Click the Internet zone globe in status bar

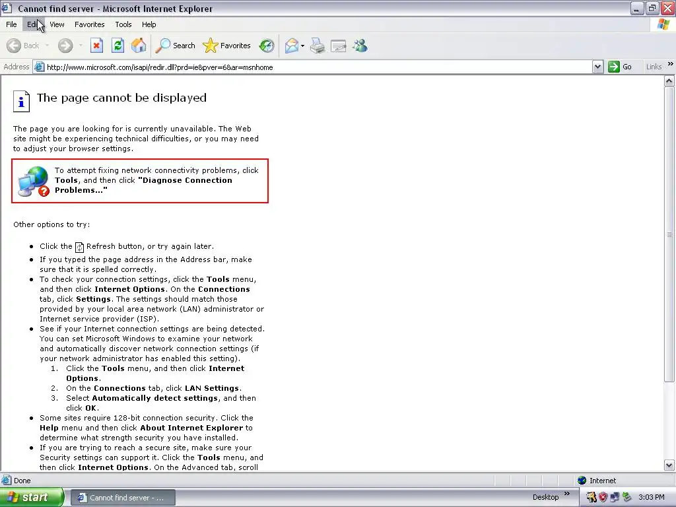582,481
